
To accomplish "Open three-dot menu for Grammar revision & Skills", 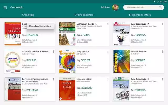I will click(x=53, y=52).
